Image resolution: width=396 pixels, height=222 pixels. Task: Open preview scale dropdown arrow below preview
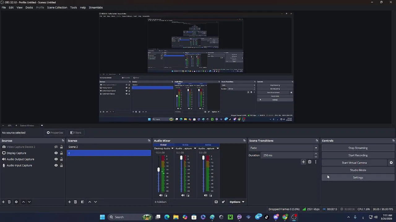click(x=42, y=125)
